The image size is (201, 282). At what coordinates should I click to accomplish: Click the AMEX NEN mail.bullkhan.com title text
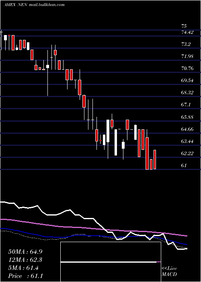pyautogui.click(x=34, y=5)
